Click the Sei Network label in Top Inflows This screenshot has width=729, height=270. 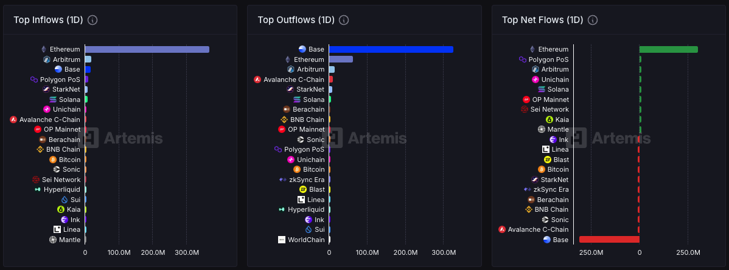coord(61,180)
